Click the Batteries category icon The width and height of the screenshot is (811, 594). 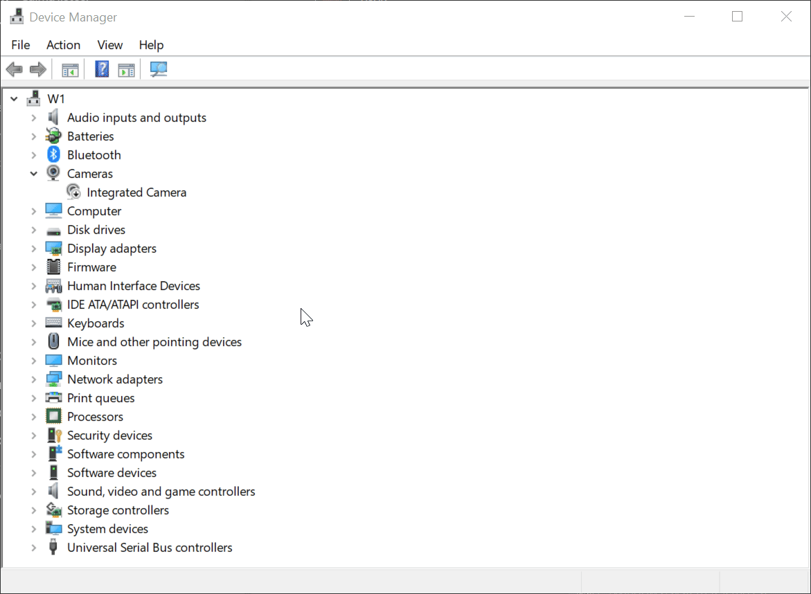(x=53, y=136)
